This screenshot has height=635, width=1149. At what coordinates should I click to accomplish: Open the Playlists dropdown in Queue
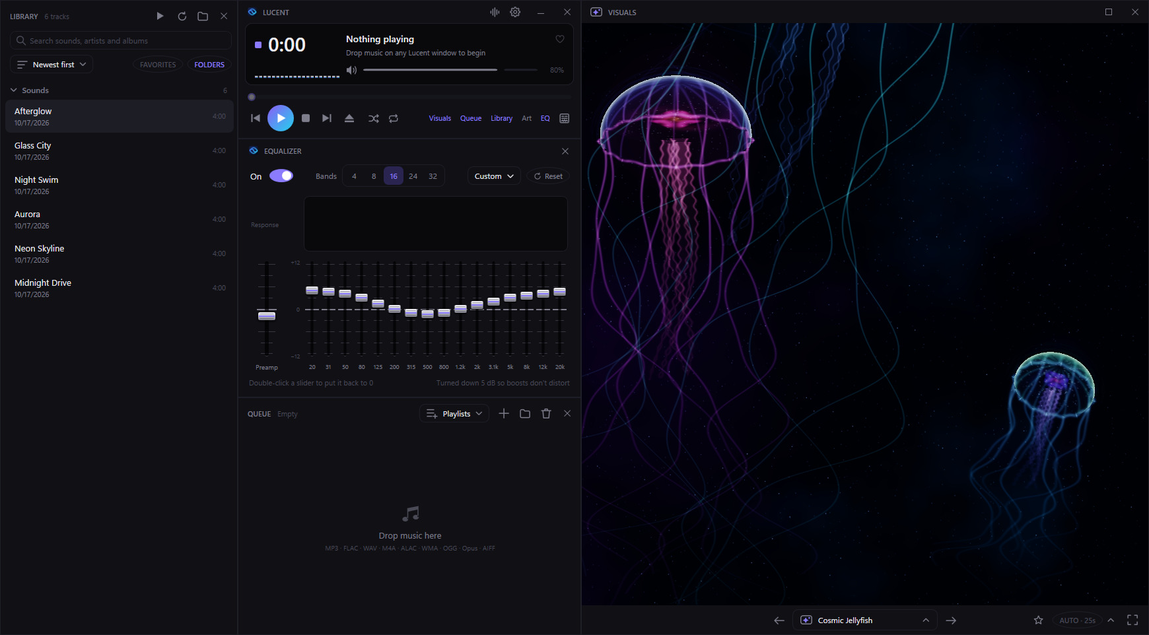coord(454,414)
